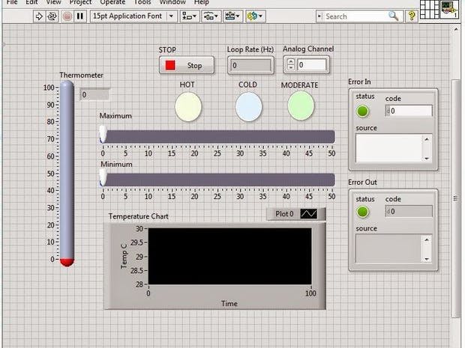
Task: Click the Abort Execution icon
Action: (67, 16)
